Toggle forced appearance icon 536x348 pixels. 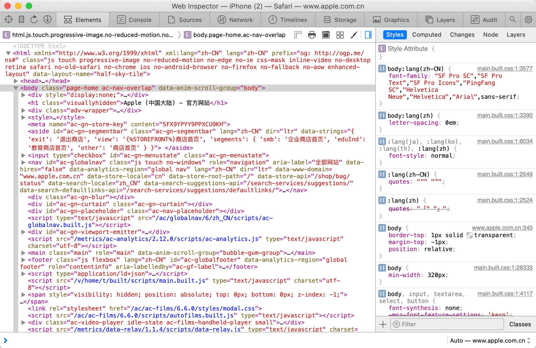point(326,35)
